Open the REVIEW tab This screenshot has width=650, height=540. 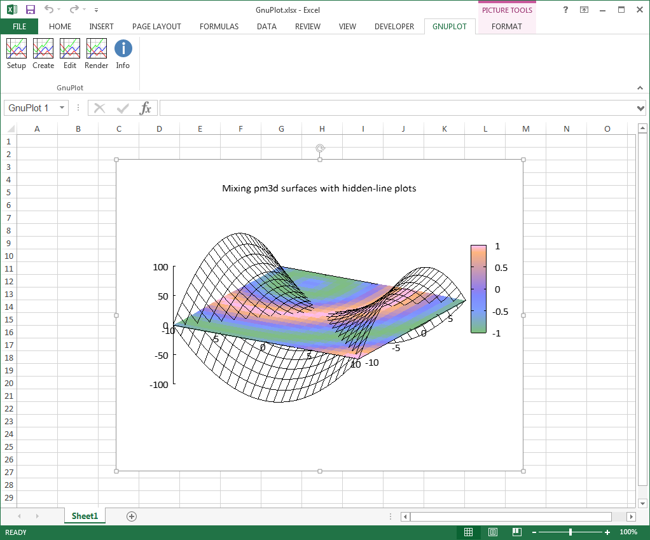[308, 27]
